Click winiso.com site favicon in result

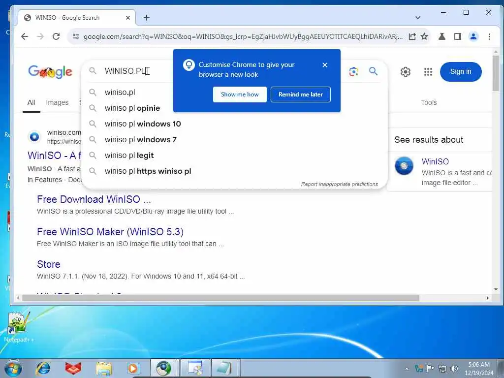(34, 137)
